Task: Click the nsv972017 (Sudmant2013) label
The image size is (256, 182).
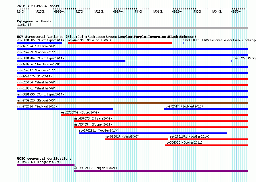Action: click(183, 106)
